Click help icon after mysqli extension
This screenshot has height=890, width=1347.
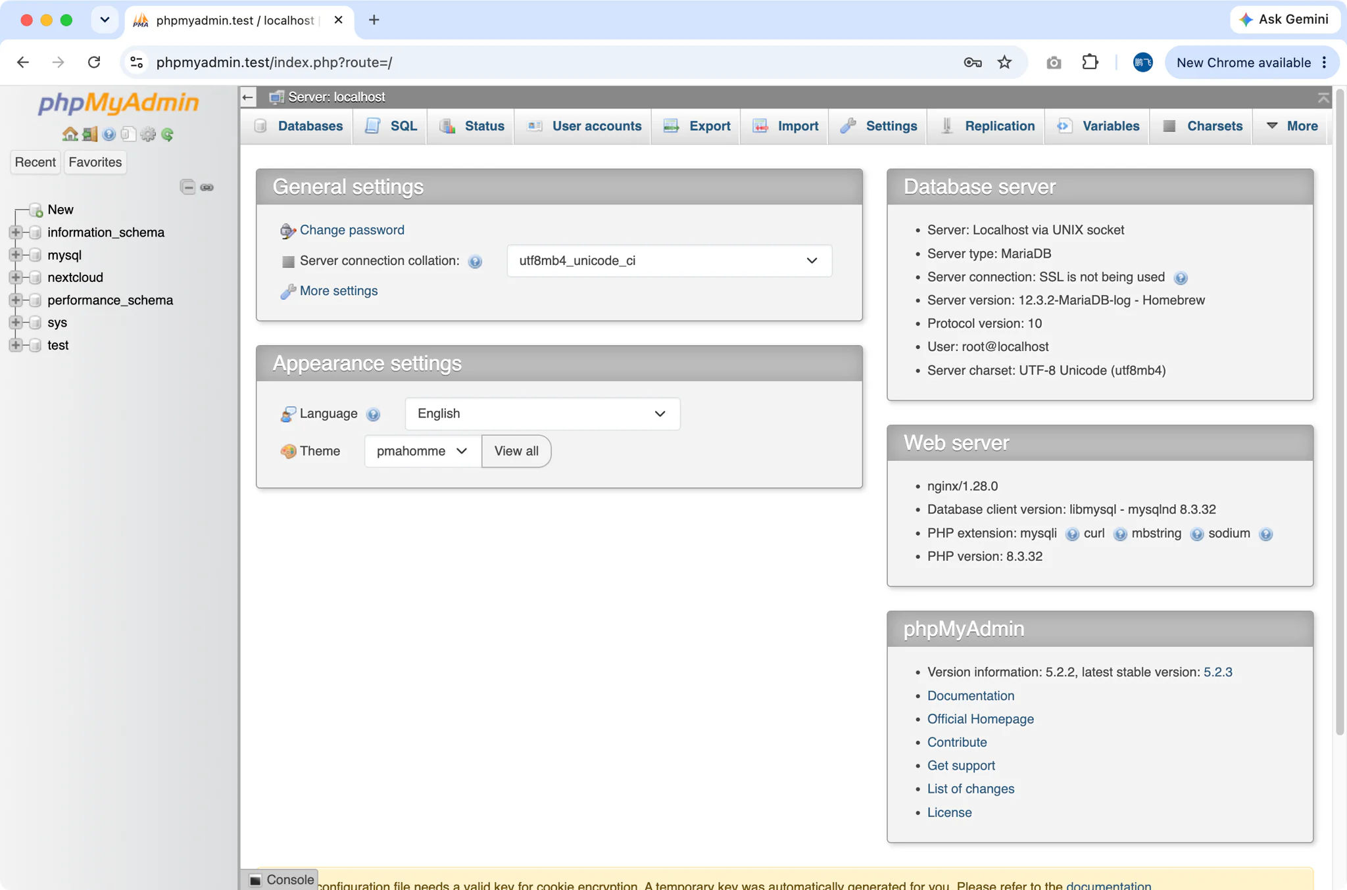(1072, 534)
